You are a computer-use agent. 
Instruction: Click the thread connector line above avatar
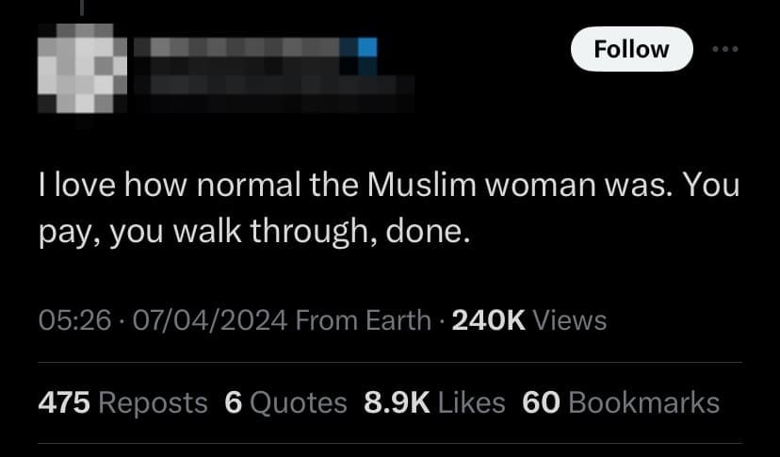coord(82,7)
